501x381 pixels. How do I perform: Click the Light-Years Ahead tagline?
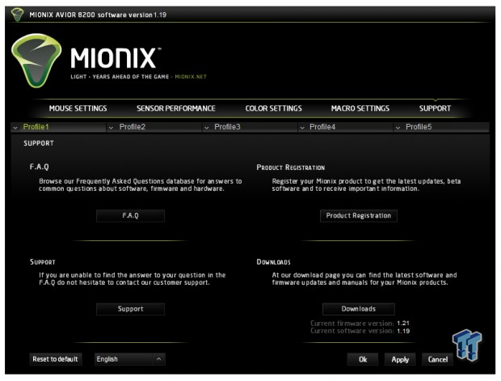click(120, 77)
